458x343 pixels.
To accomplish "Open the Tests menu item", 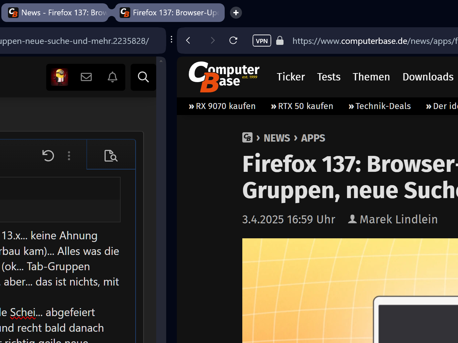I will [329, 77].
